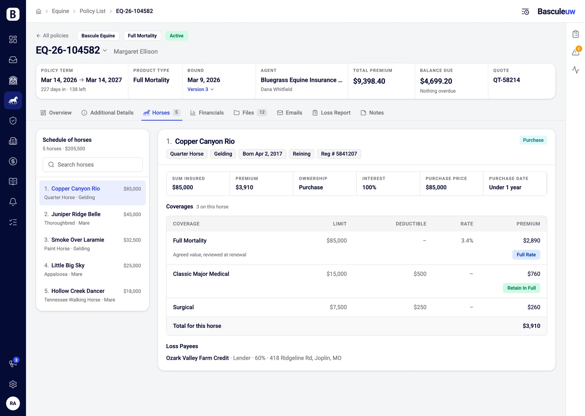Click the Policy List breadcrumb link
Image resolution: width=585 pixels, height=416 pixels.
(93, 11)
